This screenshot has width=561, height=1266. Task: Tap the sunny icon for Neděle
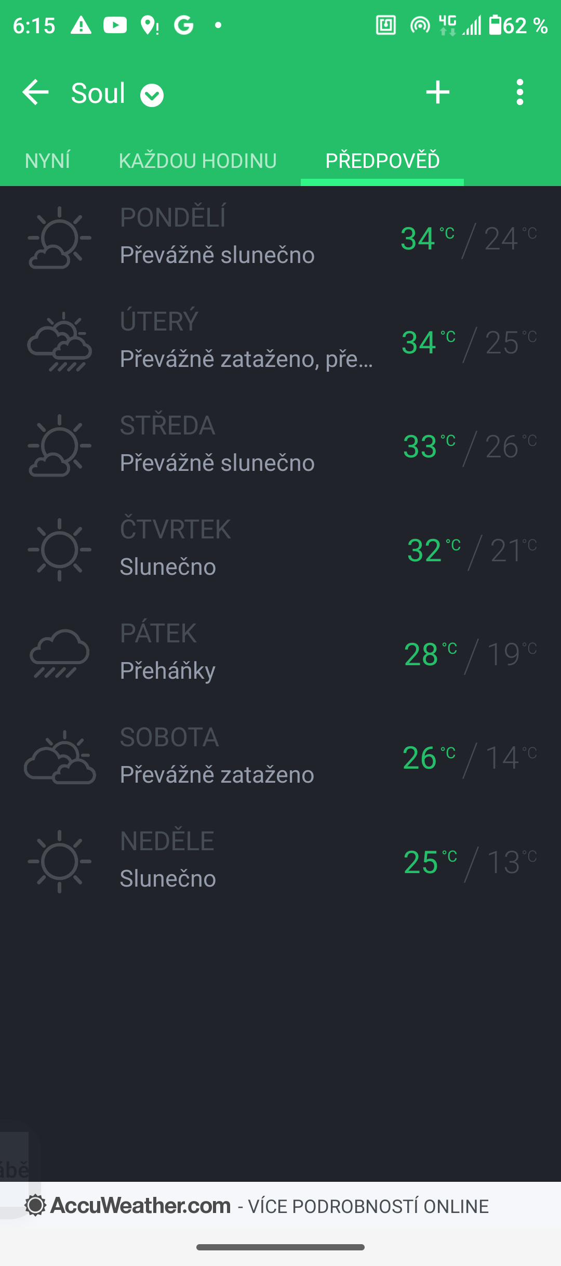[x=59, y=862]
